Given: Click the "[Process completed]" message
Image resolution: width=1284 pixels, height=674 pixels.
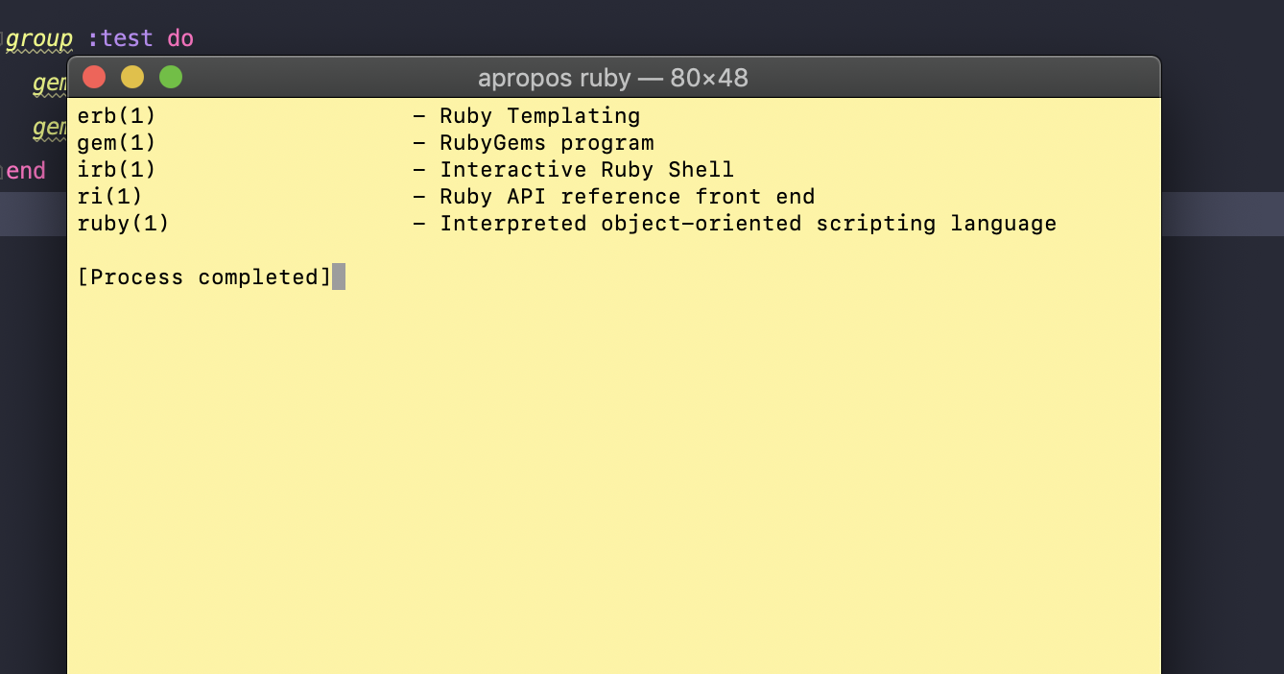Looking at the screenshot, I should click(203, 277).
